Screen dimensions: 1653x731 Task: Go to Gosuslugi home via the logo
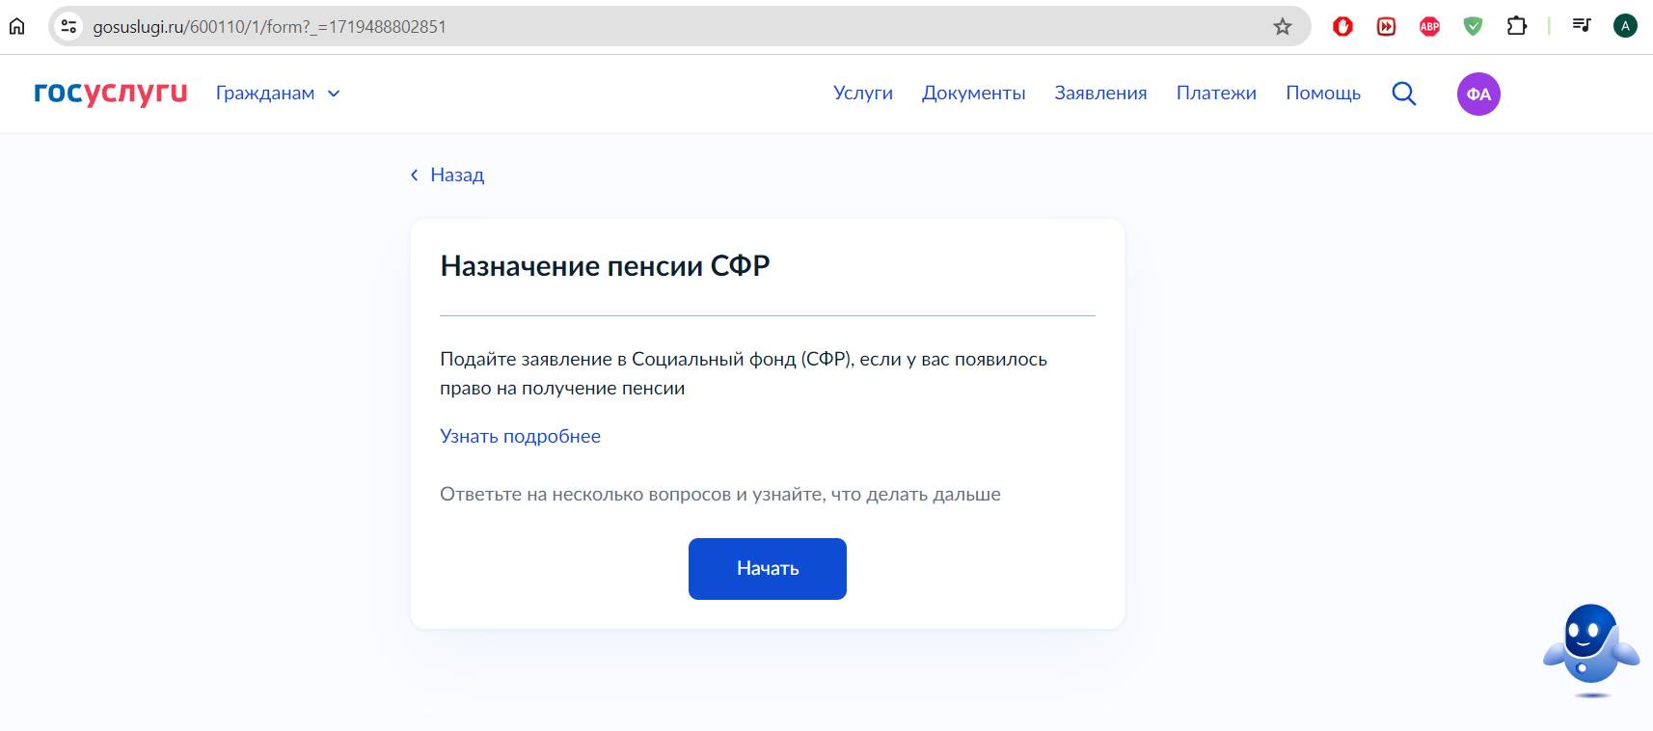(111, 93)
